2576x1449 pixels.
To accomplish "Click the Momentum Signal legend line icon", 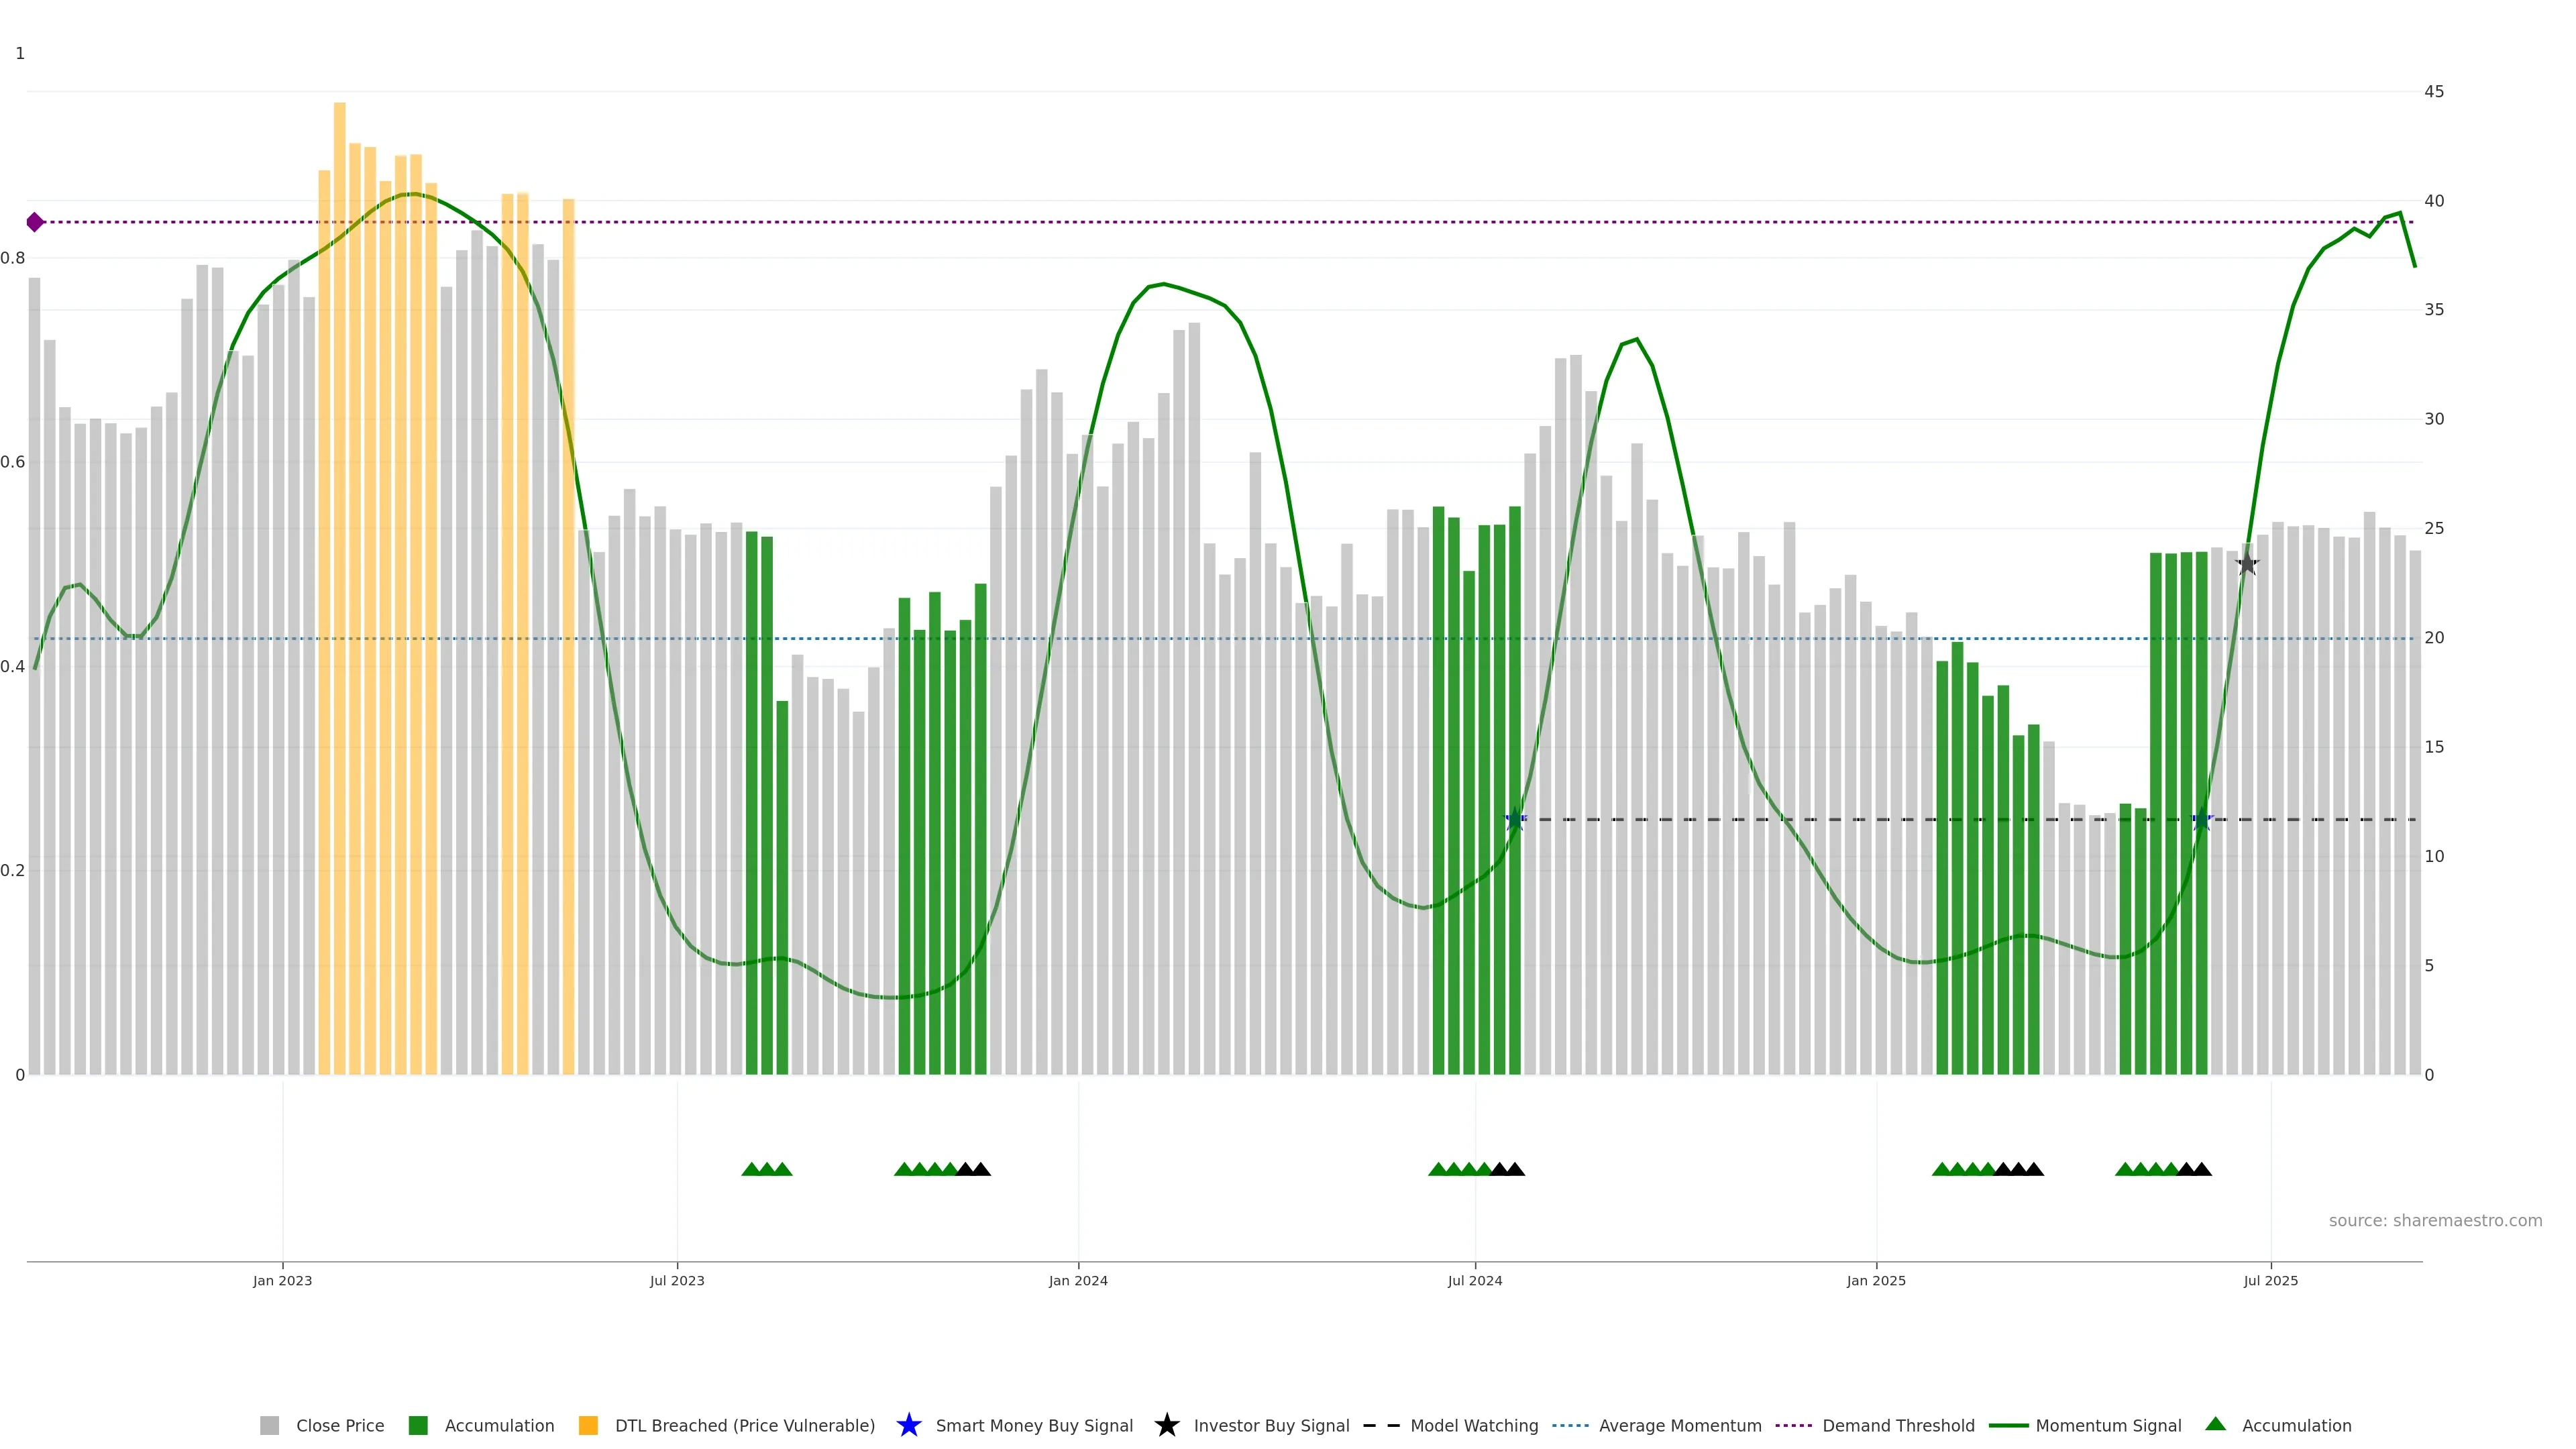I will click(x=2008, y=1425).
